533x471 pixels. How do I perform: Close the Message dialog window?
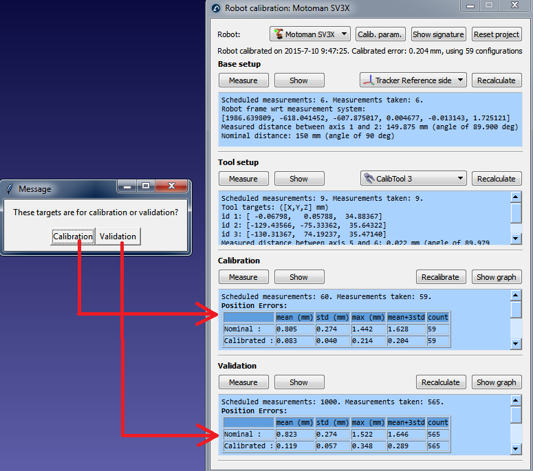pyautogui.click(x=172, y=186)
